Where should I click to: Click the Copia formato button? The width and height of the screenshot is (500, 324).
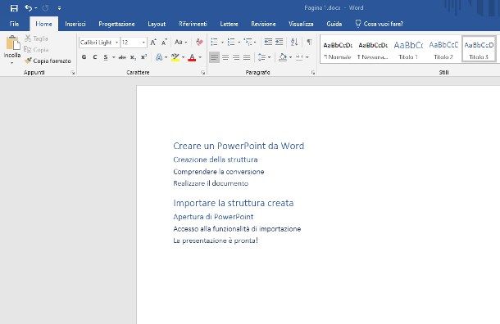[48, 61]
